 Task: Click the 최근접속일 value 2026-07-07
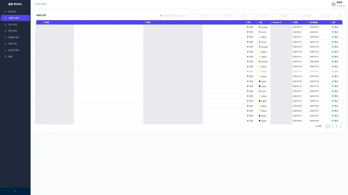(314, 116)
